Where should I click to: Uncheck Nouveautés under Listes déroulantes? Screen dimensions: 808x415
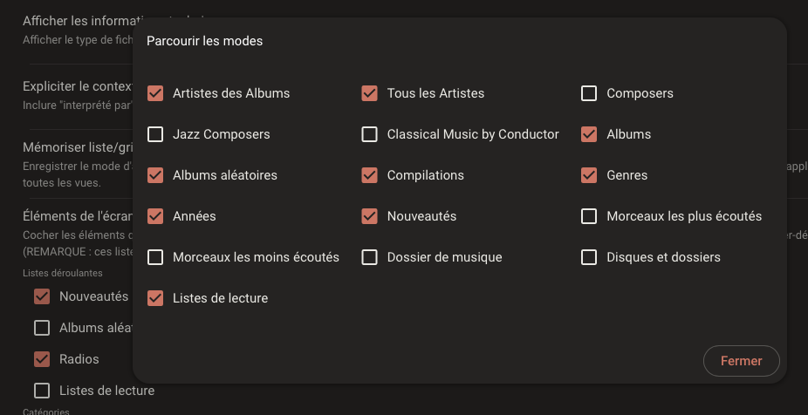coord(42,296)
